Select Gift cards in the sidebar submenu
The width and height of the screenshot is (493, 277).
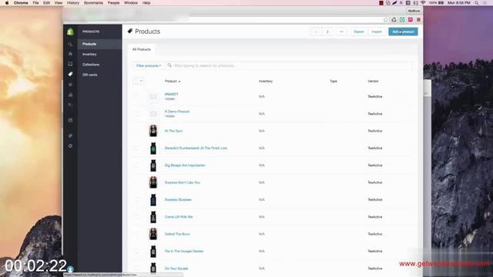click(x=89, y=75)
